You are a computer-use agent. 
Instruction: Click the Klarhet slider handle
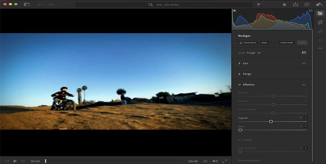273,105
